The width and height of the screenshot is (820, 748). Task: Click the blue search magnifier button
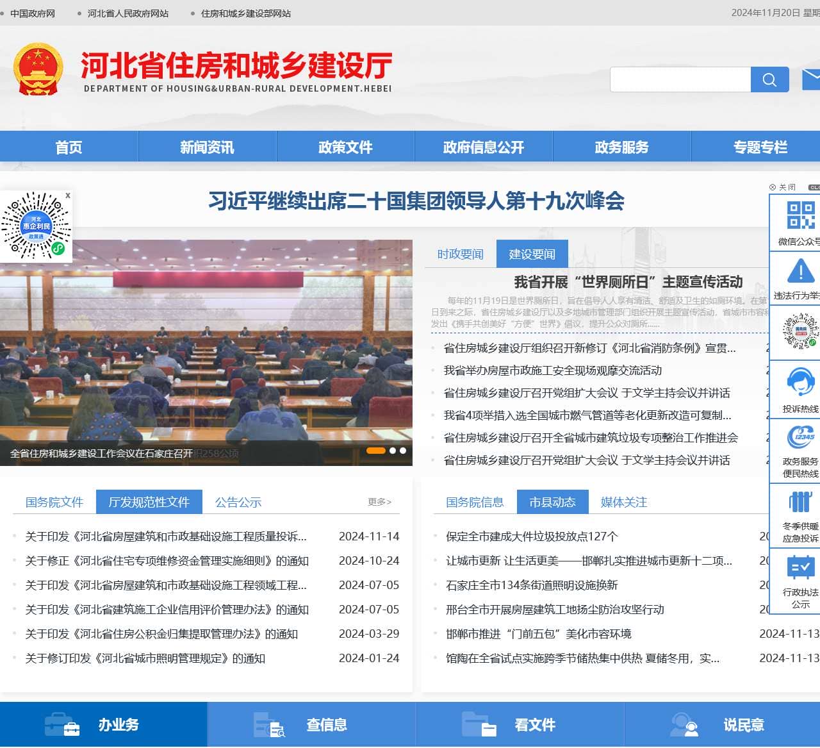pyautogui.click(x=769, y=79)
